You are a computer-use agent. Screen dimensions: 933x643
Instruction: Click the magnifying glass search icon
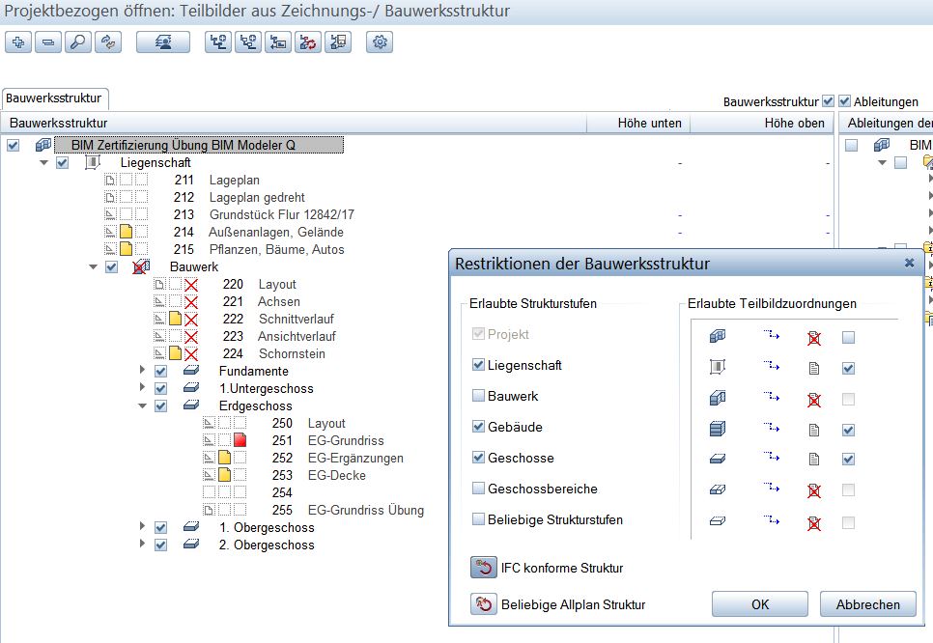click(x=78, y=42)
